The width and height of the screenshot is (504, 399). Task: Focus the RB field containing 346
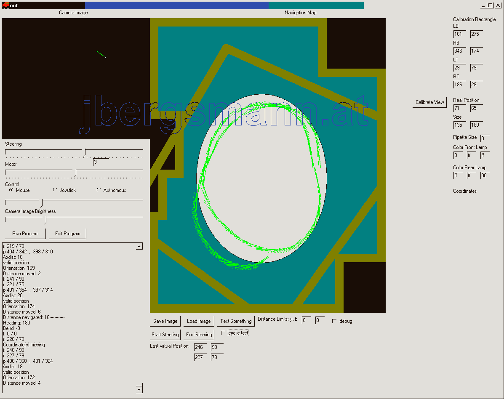point(459,51)
